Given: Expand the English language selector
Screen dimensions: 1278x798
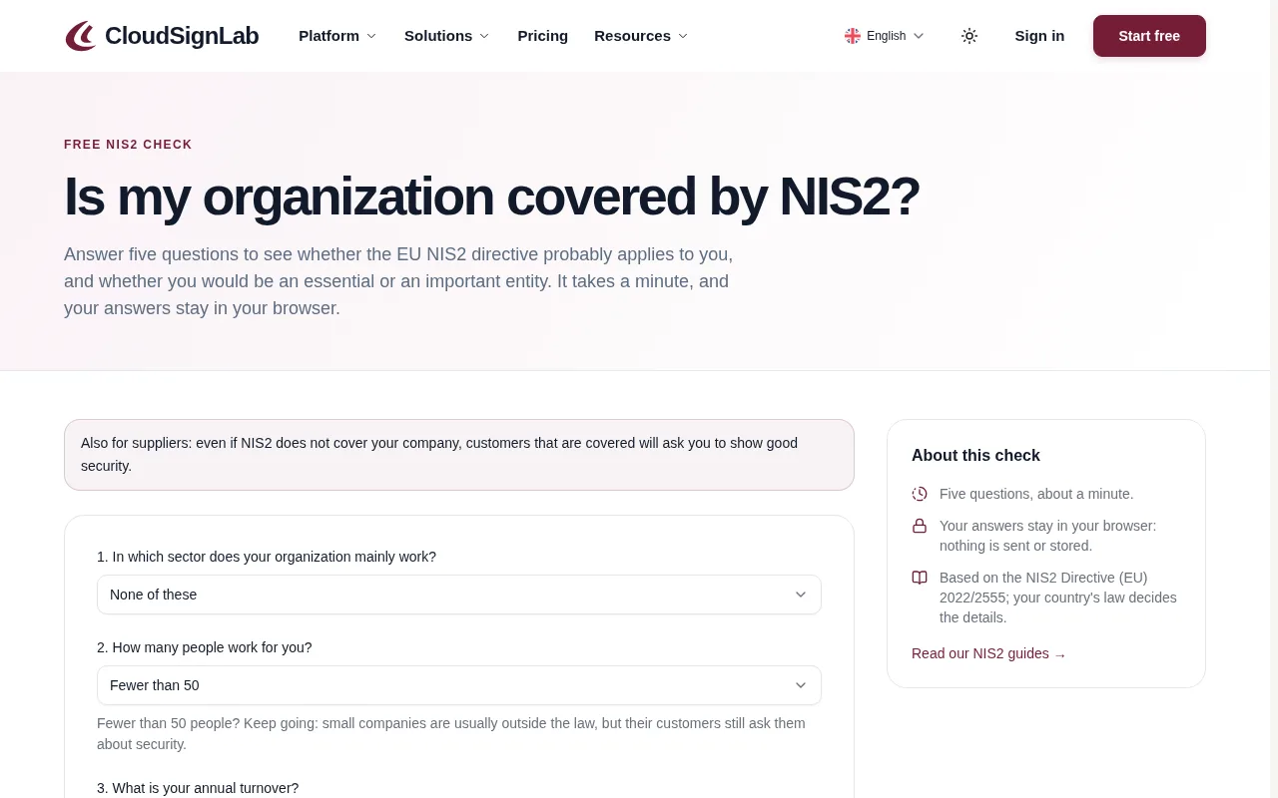Looking at the screenshot, I should click(885, 36).
